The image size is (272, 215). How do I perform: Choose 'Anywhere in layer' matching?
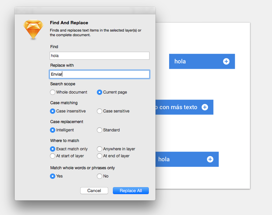click(x=100, y=149)
